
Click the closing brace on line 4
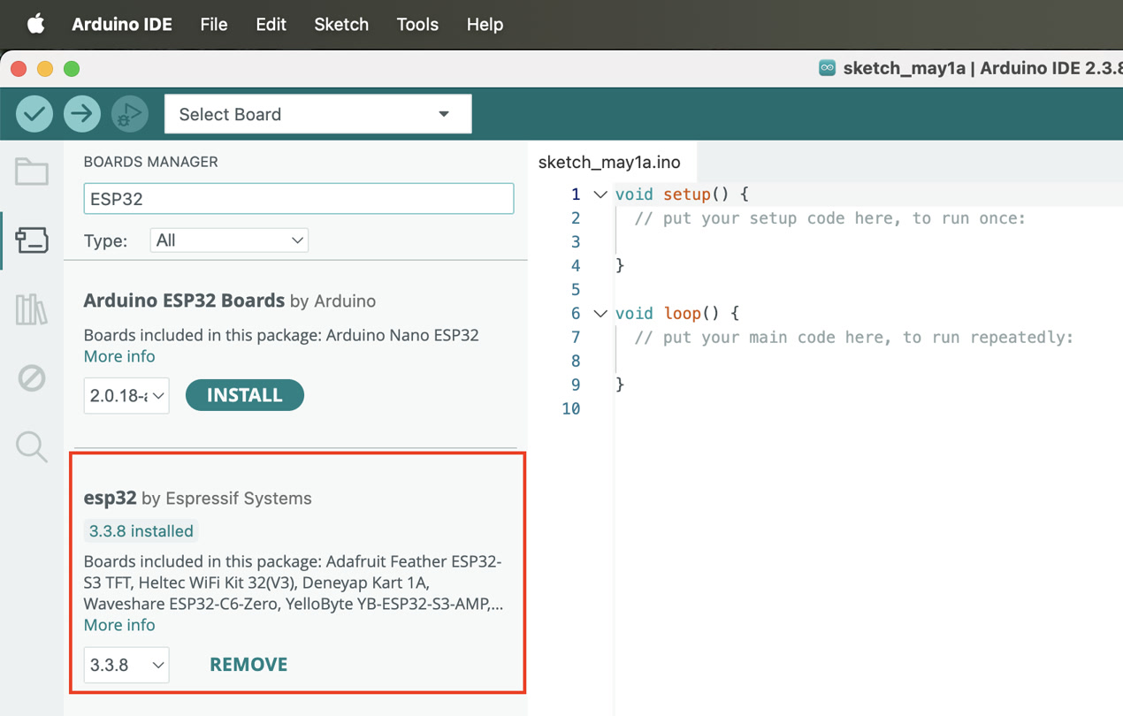(x=620, y=266)
